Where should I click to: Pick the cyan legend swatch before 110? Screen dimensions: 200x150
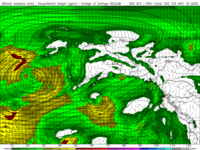coord(168,149)
